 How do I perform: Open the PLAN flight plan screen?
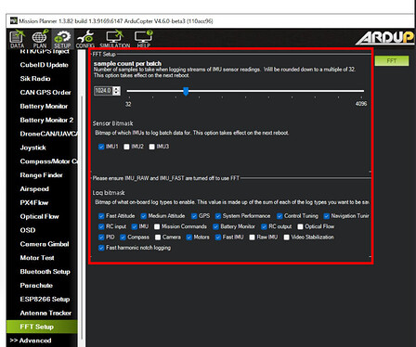tap(40, 40)
